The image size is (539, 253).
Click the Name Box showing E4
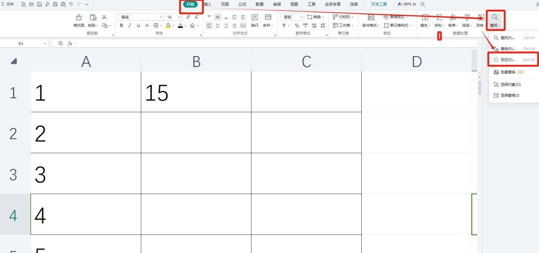tap(24, 43)
